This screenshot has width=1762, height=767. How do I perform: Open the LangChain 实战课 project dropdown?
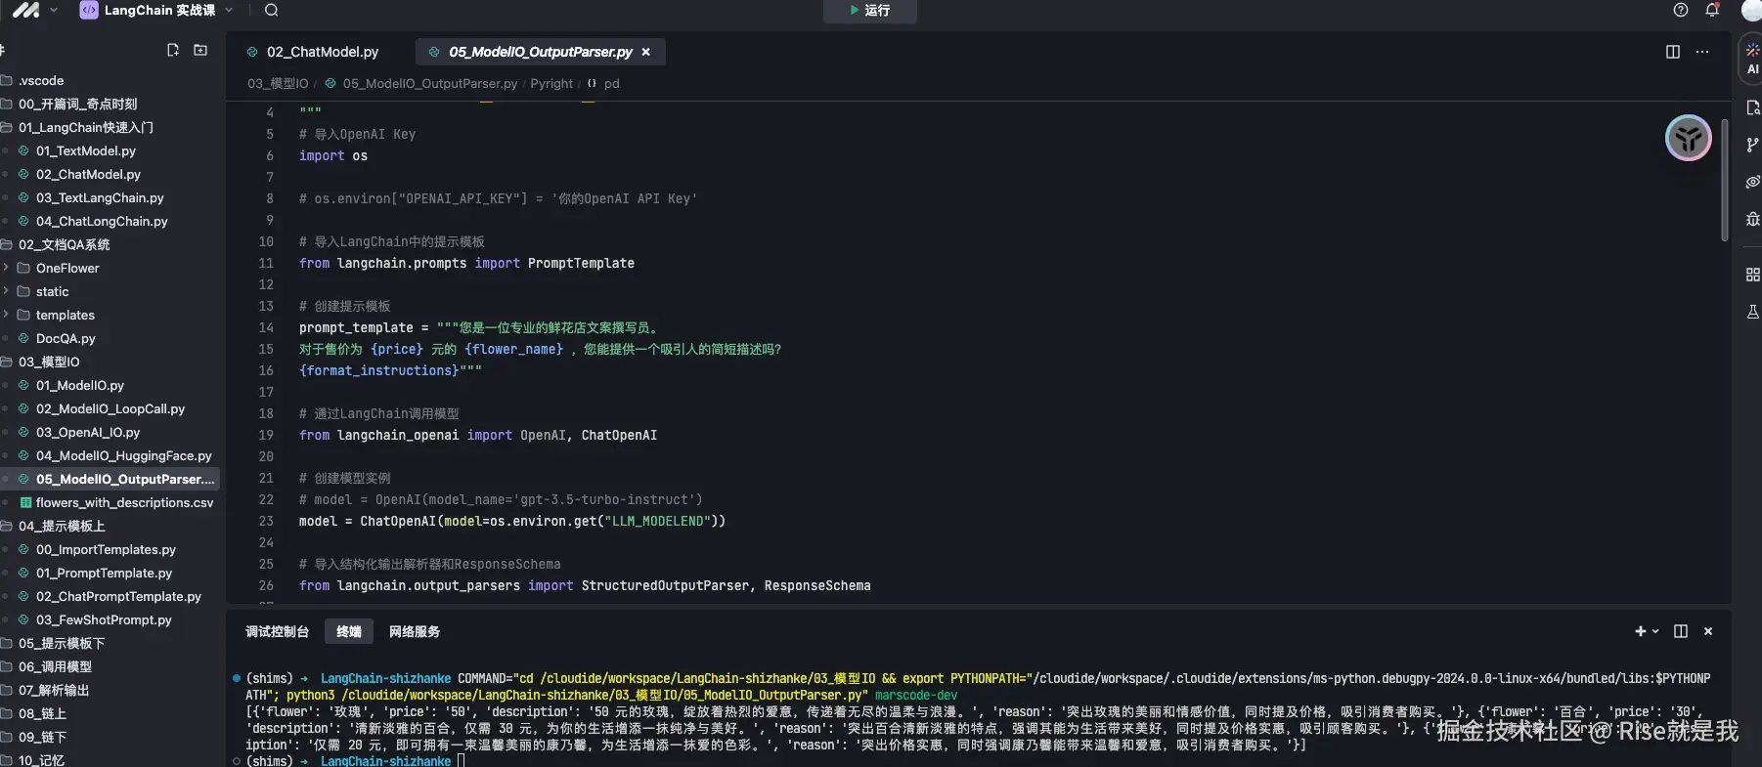158,10
